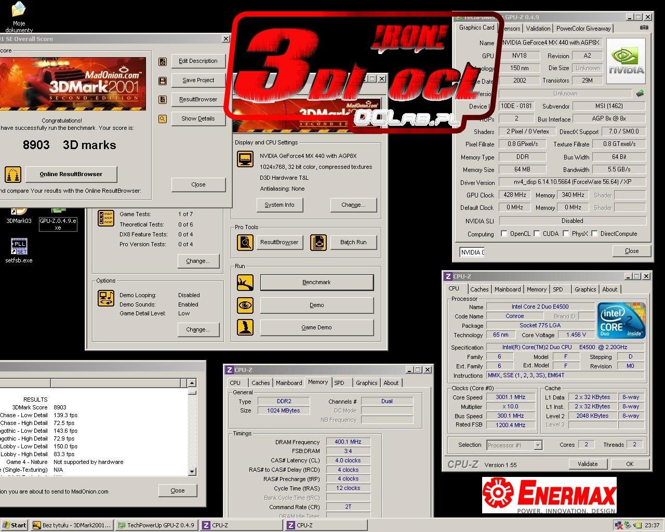This screenshot has height=532, width=665.
Task: Open the Moje dokumenty desktop folder
Action: [19, 17]
